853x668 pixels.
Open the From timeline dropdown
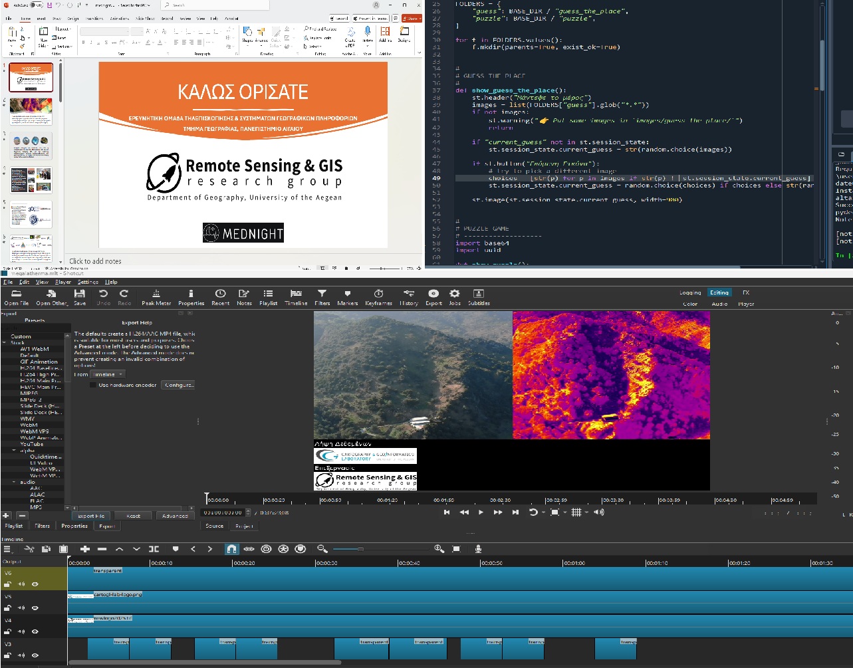[107, 374]
